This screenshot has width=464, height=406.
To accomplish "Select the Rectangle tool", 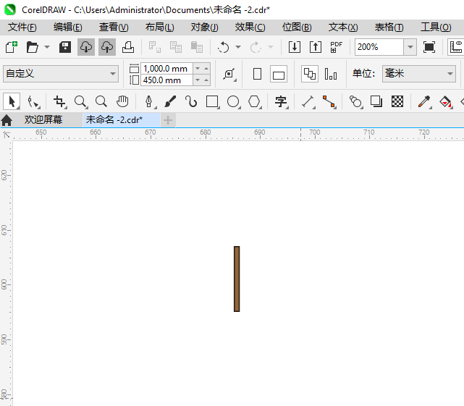I will click(x=212, y=102).
